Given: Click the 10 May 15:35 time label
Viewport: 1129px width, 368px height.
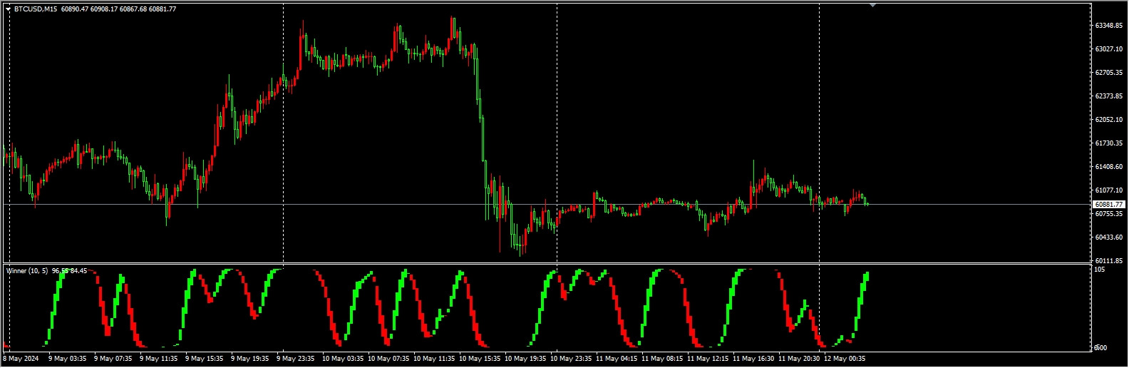Looking at the screenshot, I should (x=480, y=359).
